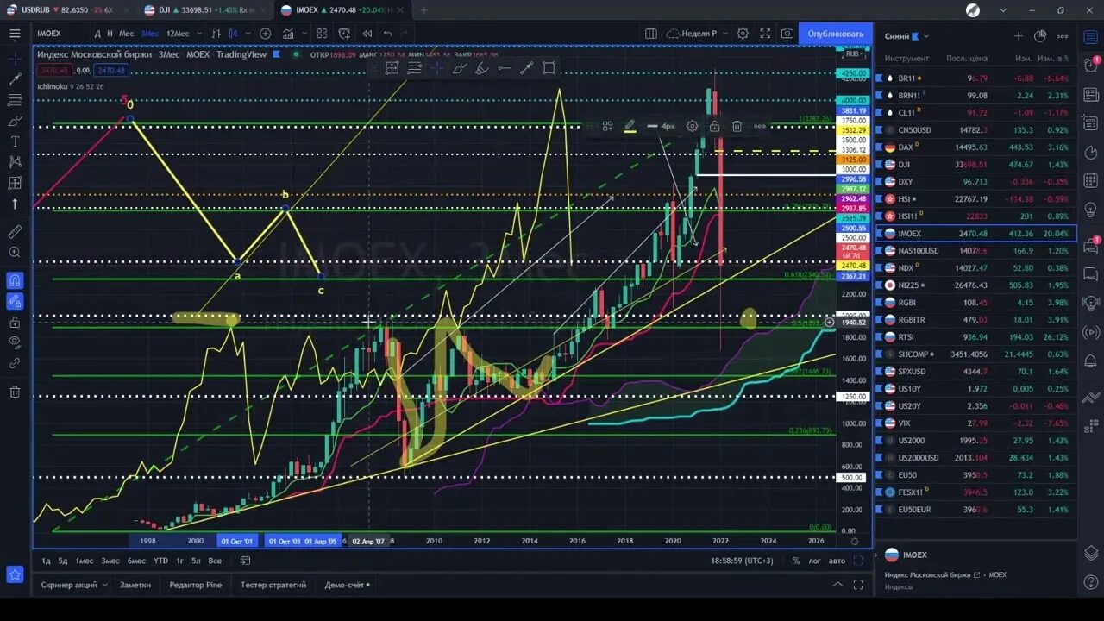The image size is (1104, 621).
Task: Open more options in floating drawing toolbar
Action: click(x=759, y=126)
